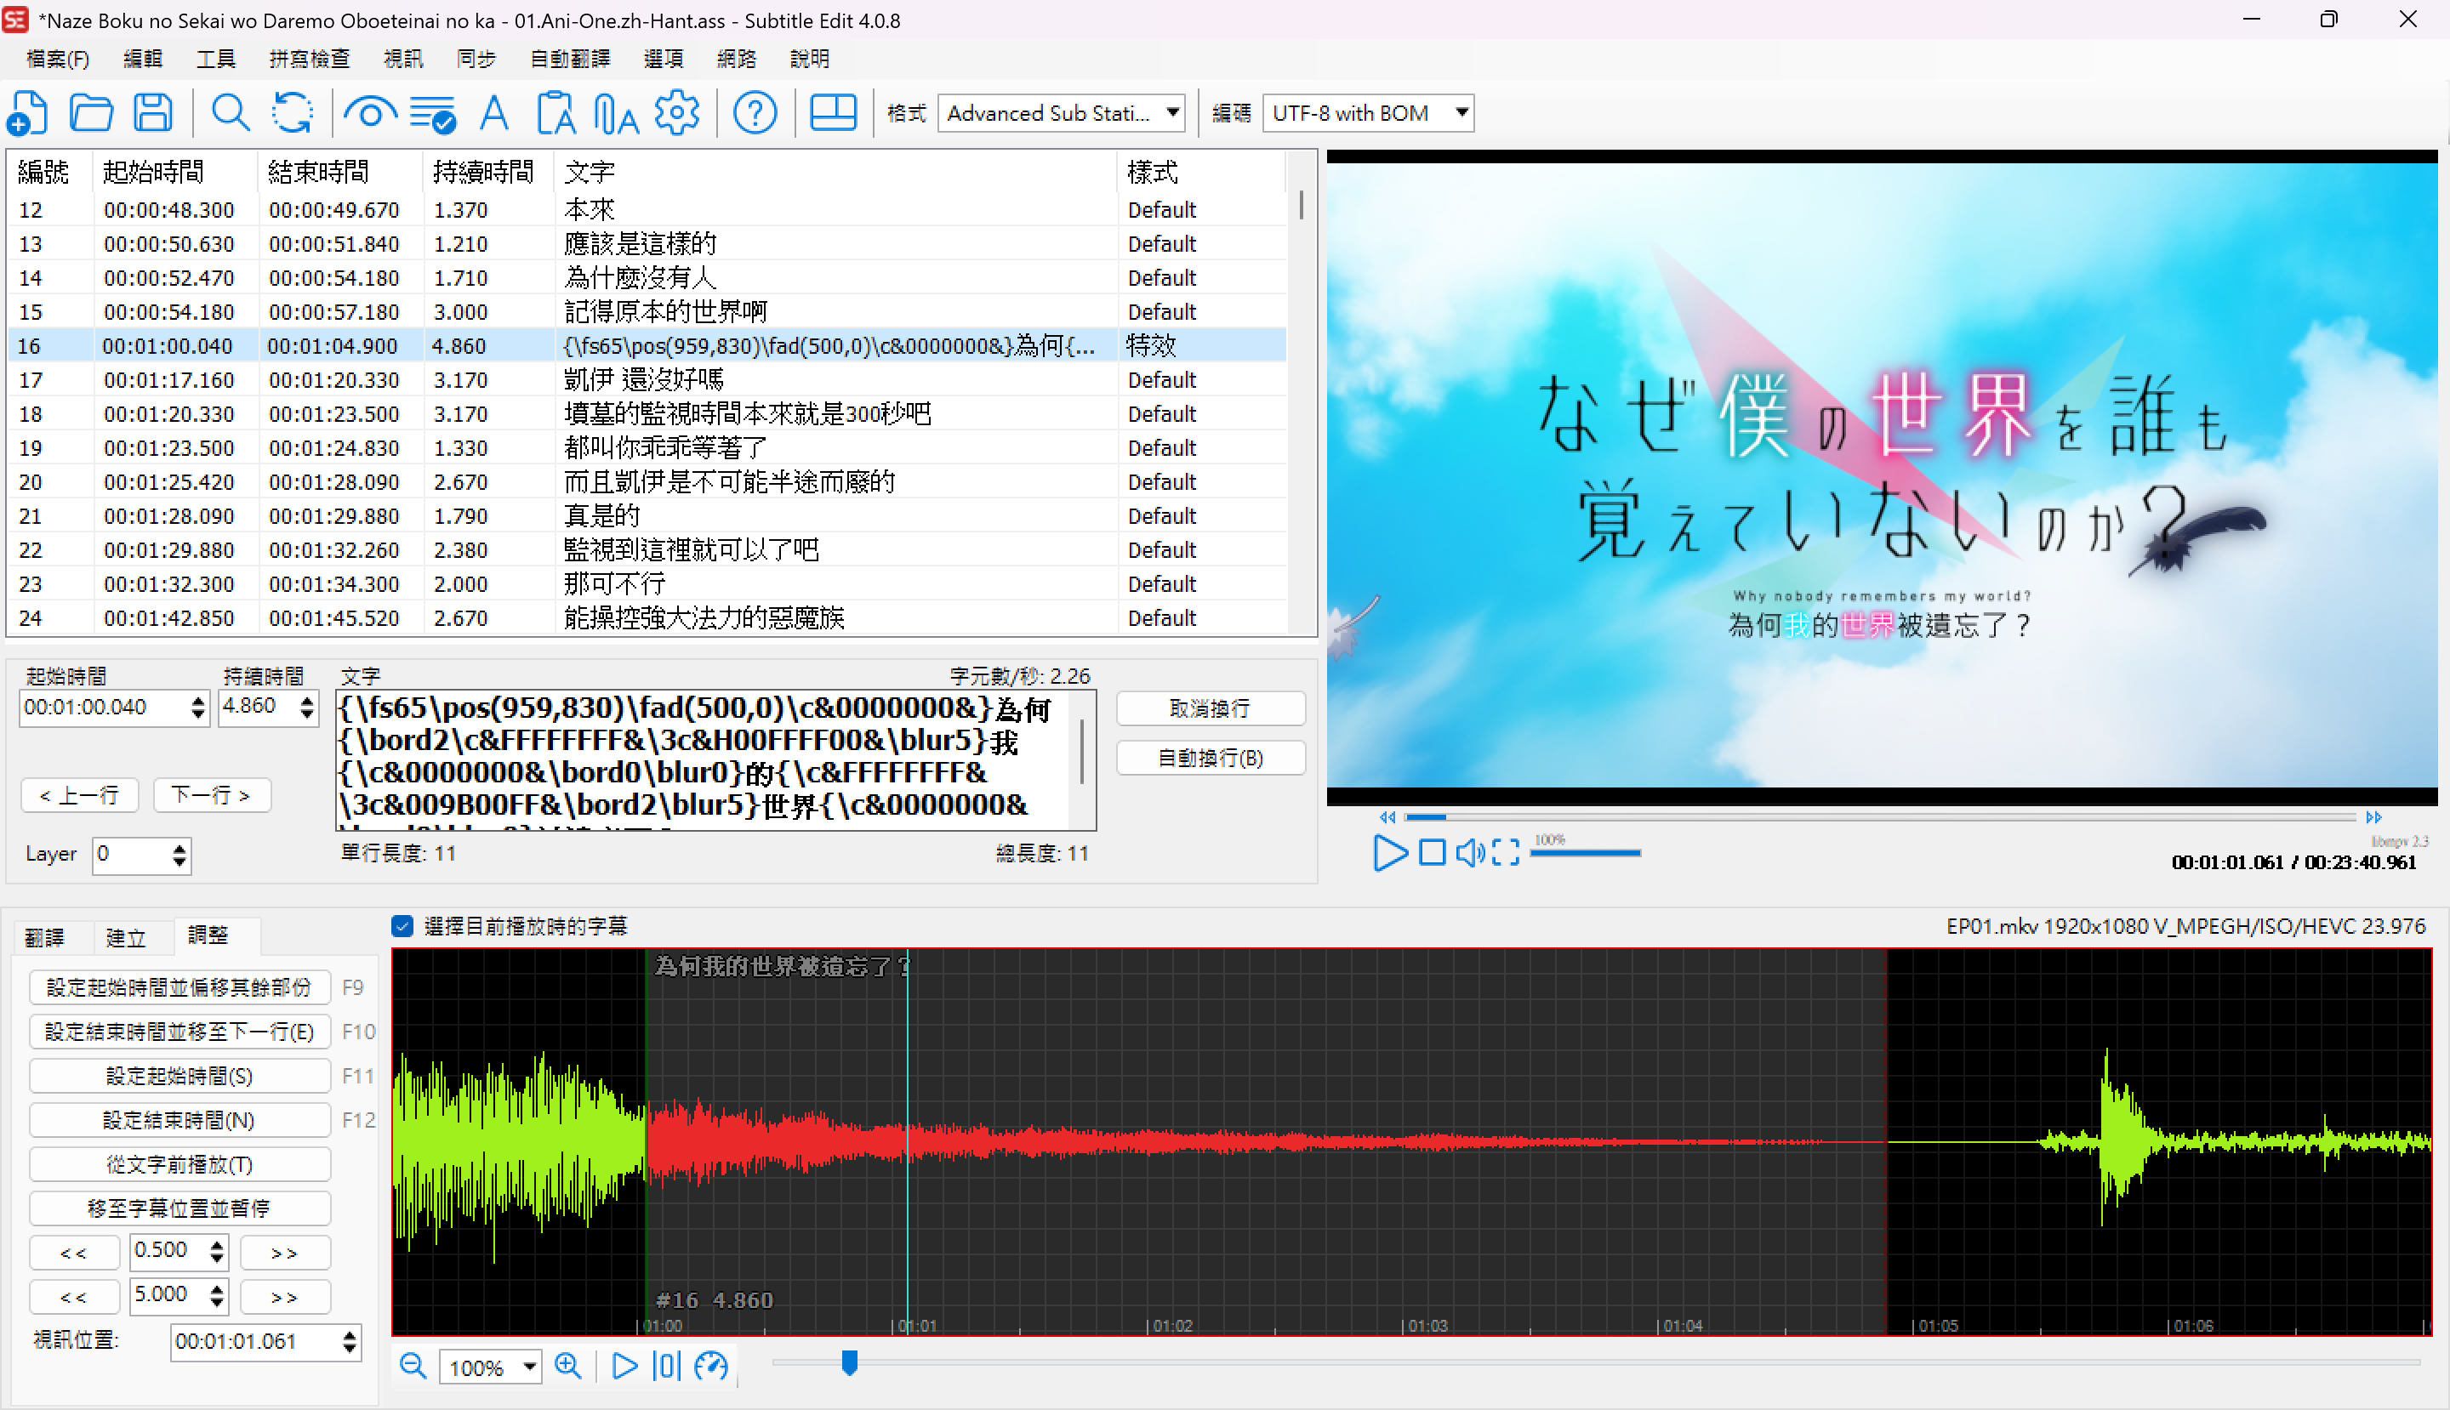This screenshot has height=1410, width=2450.
Task: Stop video playback in the preview player
Action: (x=1432, y=853)
